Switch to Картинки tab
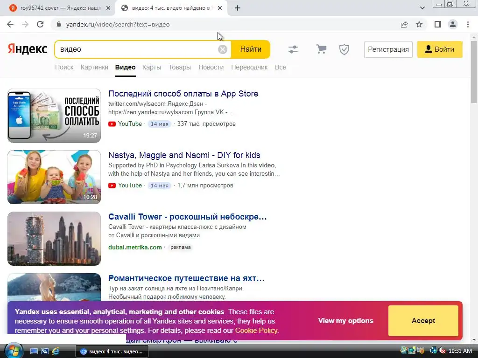The height and width of the screenshot is (358, 478). pyautogui.click(x=94, y=67)
